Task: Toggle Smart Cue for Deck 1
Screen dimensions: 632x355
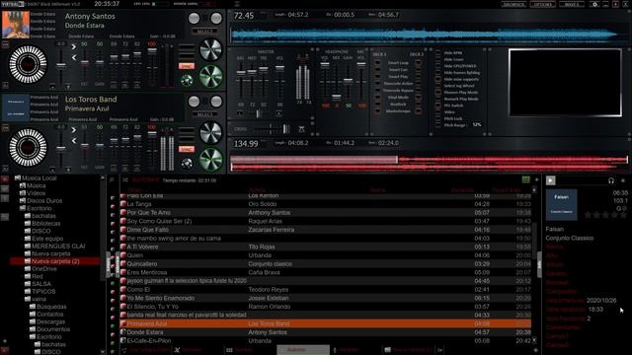Action: pyautogui.click(x=377, y=70)
